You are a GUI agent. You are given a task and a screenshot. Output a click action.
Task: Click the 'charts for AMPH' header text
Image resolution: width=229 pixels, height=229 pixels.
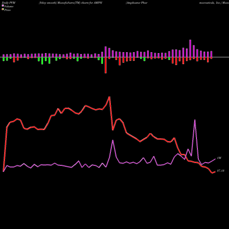coord(92,3)
